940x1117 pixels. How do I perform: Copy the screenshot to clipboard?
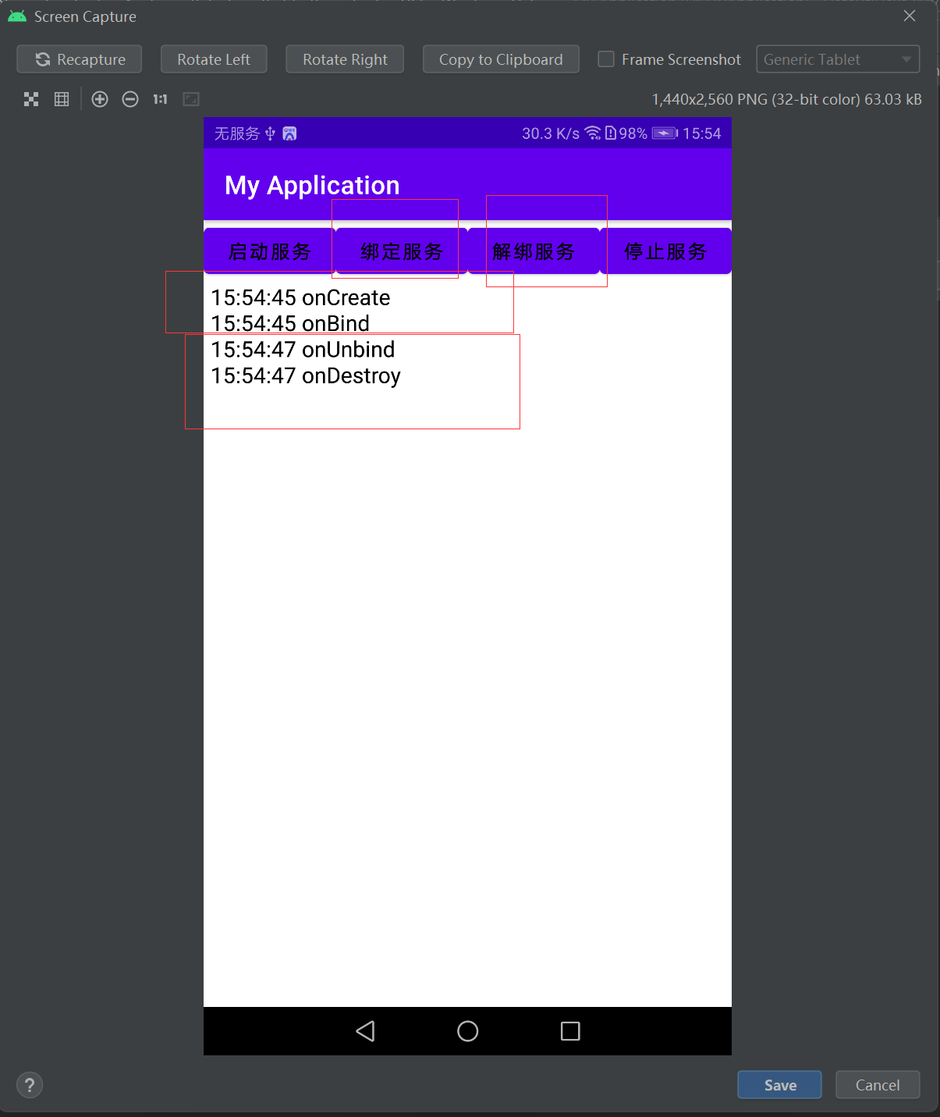click(x=501, y=59)
